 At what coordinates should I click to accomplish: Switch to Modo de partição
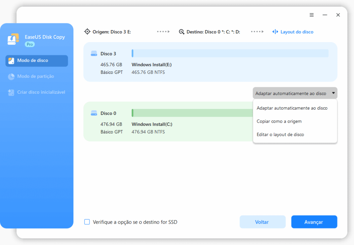(35, 77)
